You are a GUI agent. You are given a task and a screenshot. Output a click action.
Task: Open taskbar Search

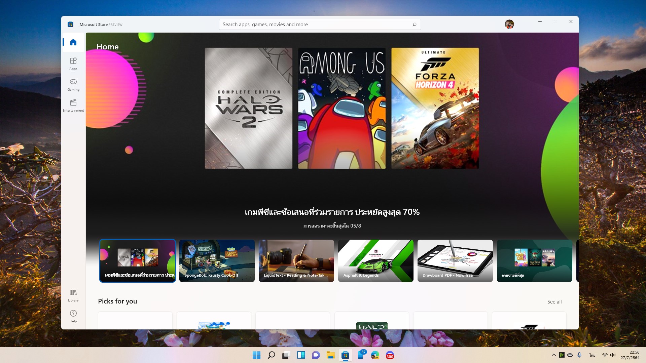[x=271, y=355]
